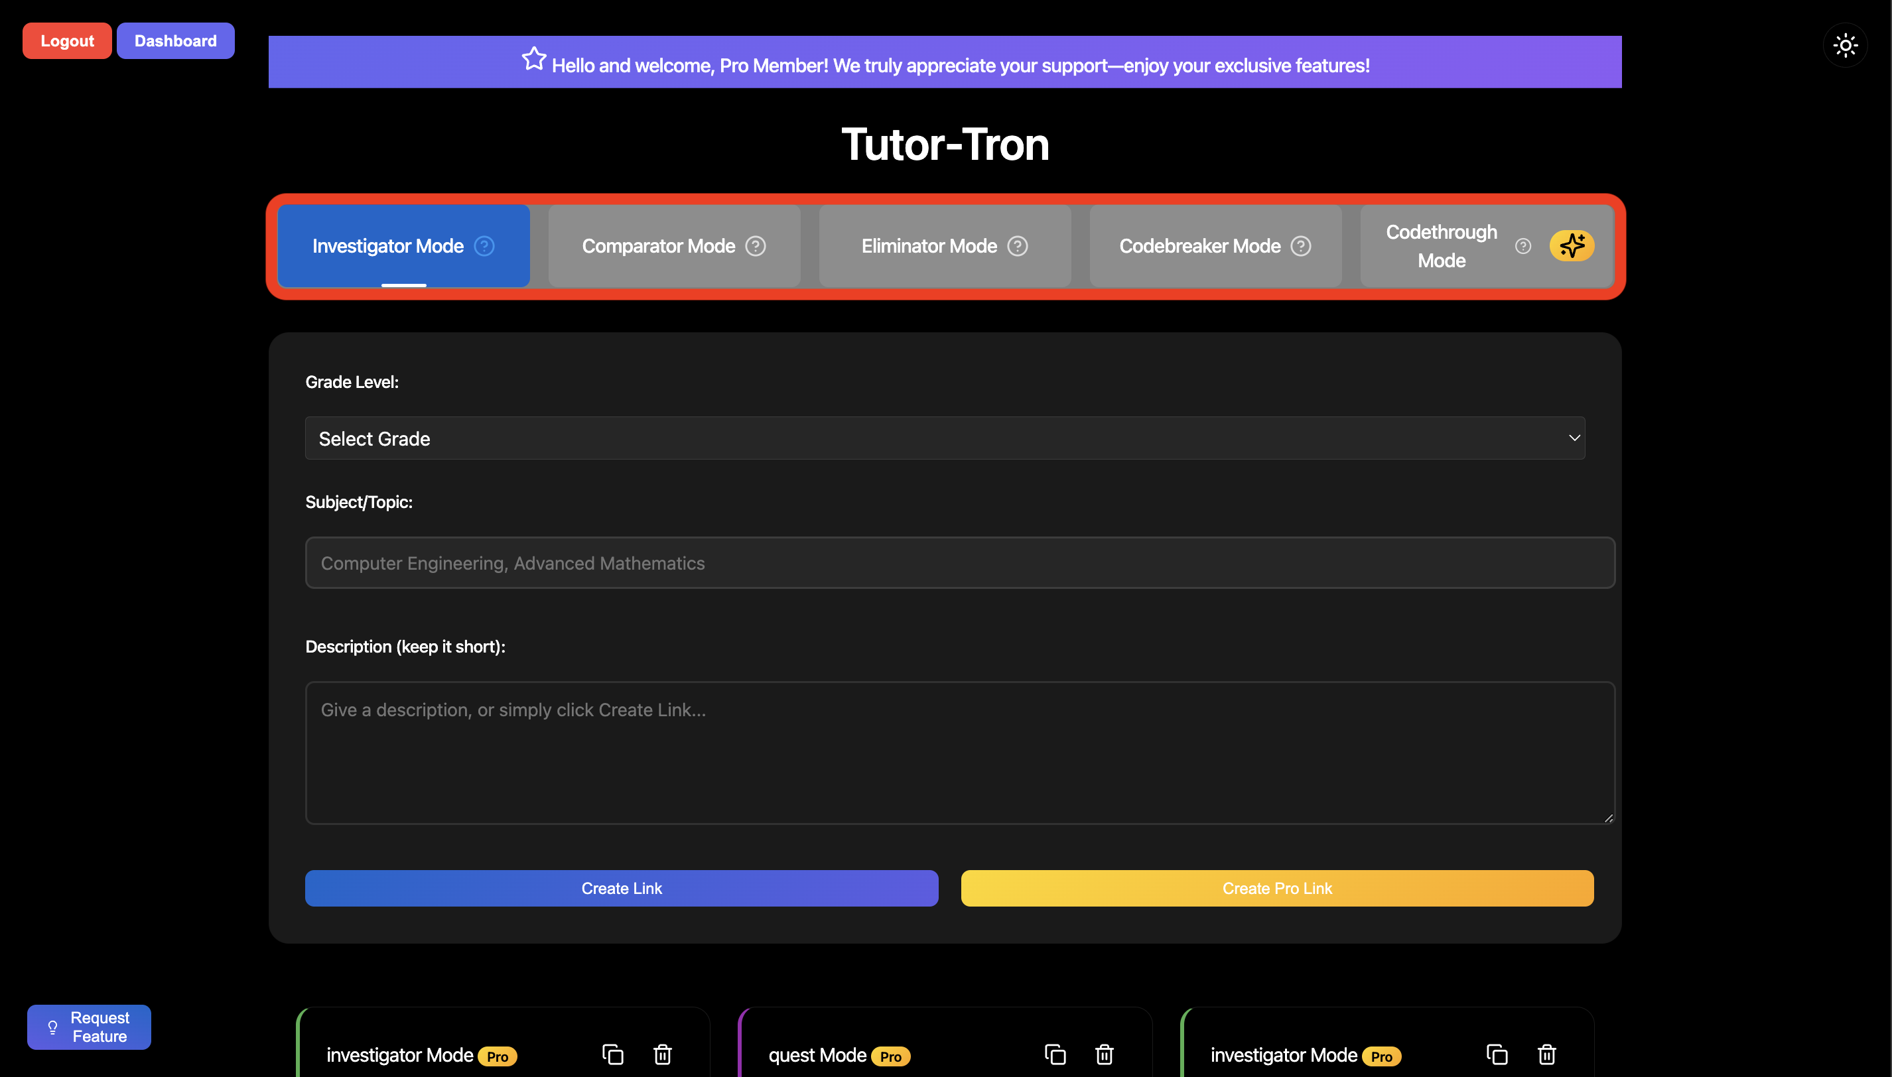Click the Logout button
This screenshot has width=1892, height=1077.
click(66, 40)
